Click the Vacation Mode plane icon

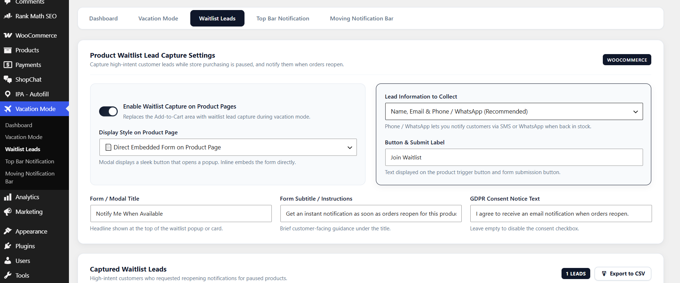click(8, 109)
